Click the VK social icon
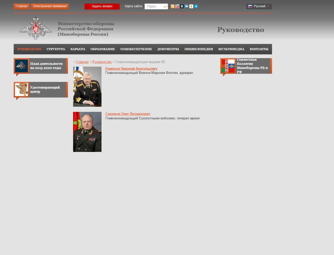334x255 pixels. click(x=187, y=6)
